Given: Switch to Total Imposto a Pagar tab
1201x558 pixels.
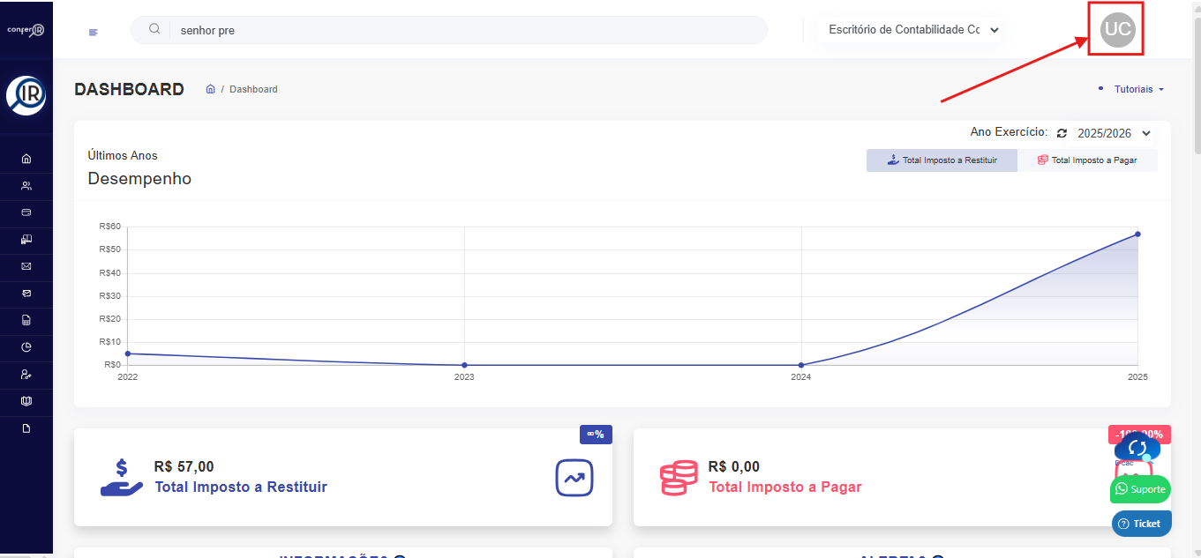Looking at the screenshot, I should 1087,160.
